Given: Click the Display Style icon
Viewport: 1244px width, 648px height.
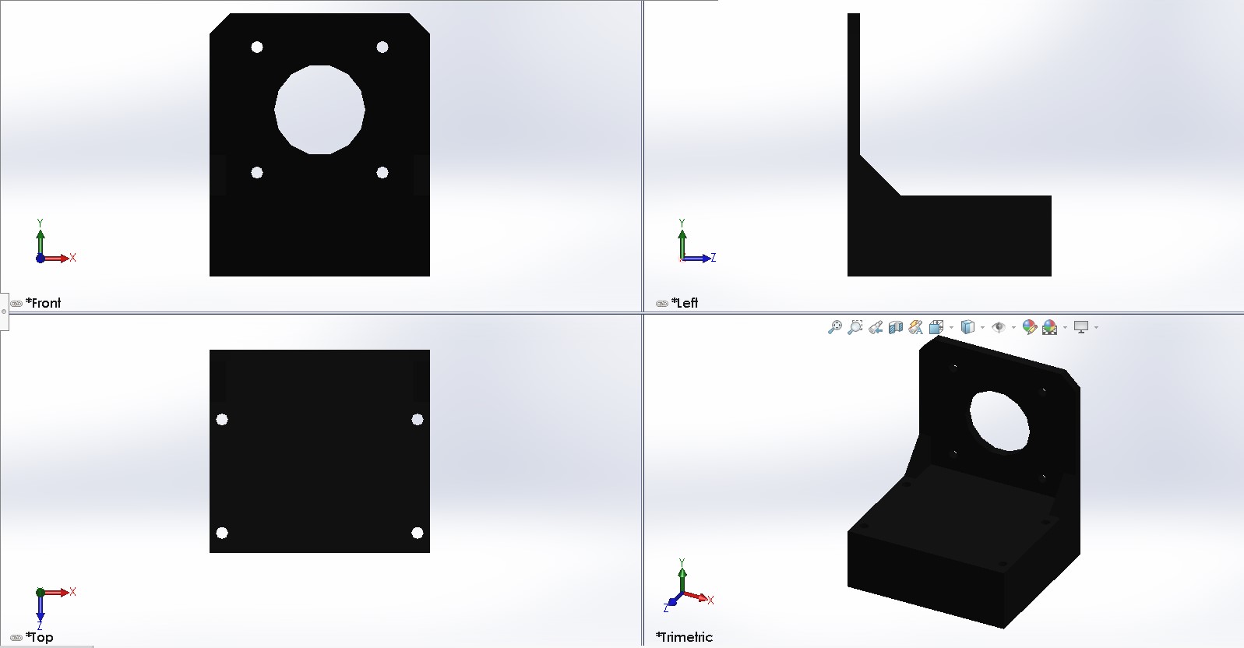Looking at the screenshot, I should point(967,327).
